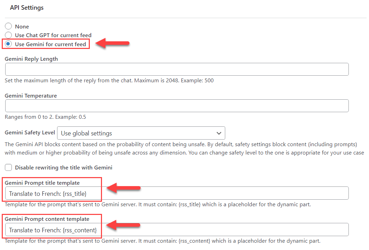Select the None radio button

(8, 26)
